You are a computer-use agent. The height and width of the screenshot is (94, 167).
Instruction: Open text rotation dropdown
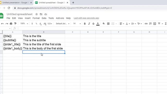tap(140, 24)
